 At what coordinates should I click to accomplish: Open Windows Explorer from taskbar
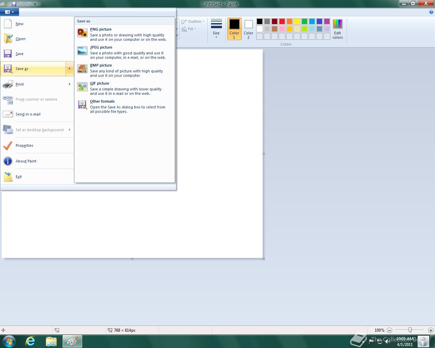pyautogui.click(x=51, y=341)
